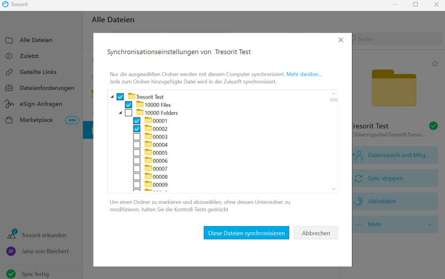Collapse the Tresorit Test tree node
The height and width of the screenshot is (279, 445).
(112, 97)
